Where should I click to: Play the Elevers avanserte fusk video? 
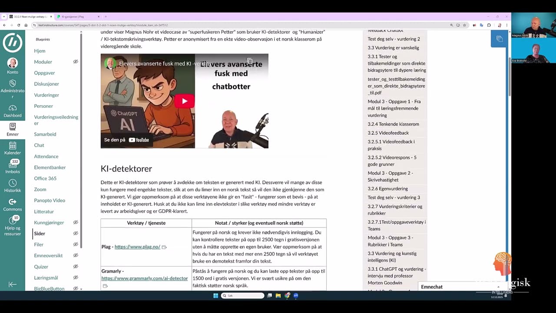point(185,101)
